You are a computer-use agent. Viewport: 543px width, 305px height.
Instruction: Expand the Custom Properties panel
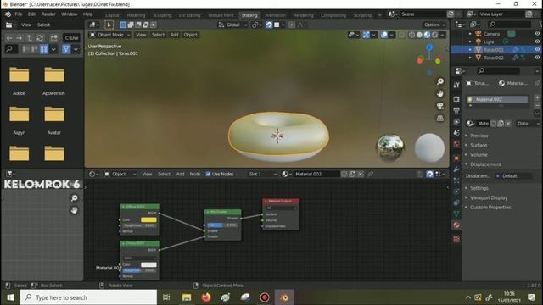pos(490,207)
